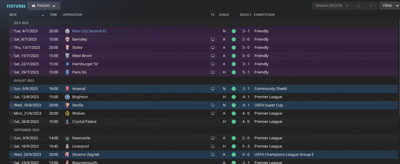Click the Newcastle club crest

(x=67, y=138)
